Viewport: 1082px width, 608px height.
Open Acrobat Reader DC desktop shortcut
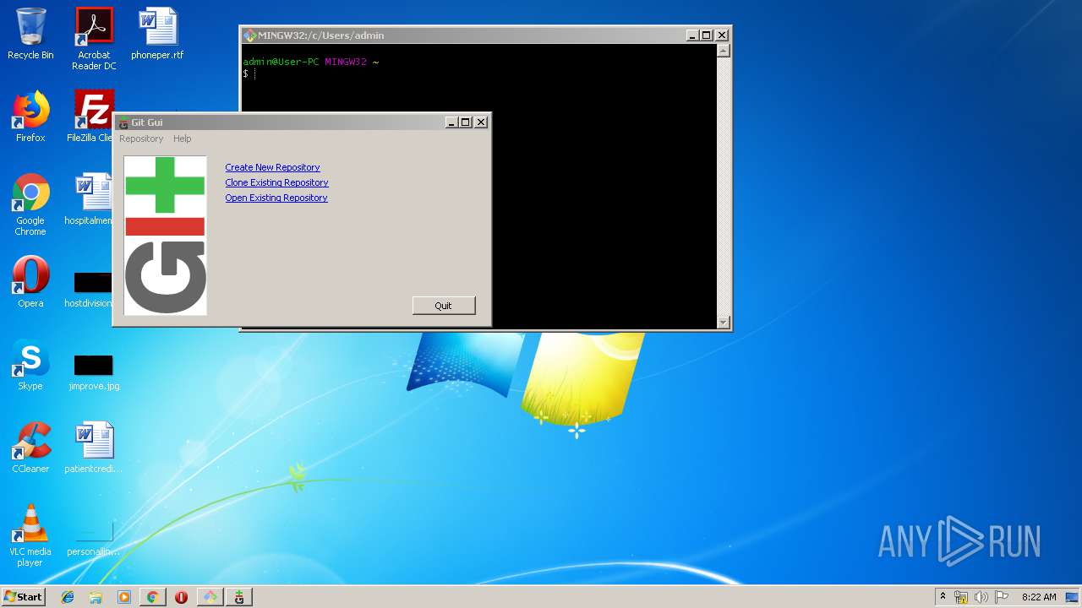(94, 39)
